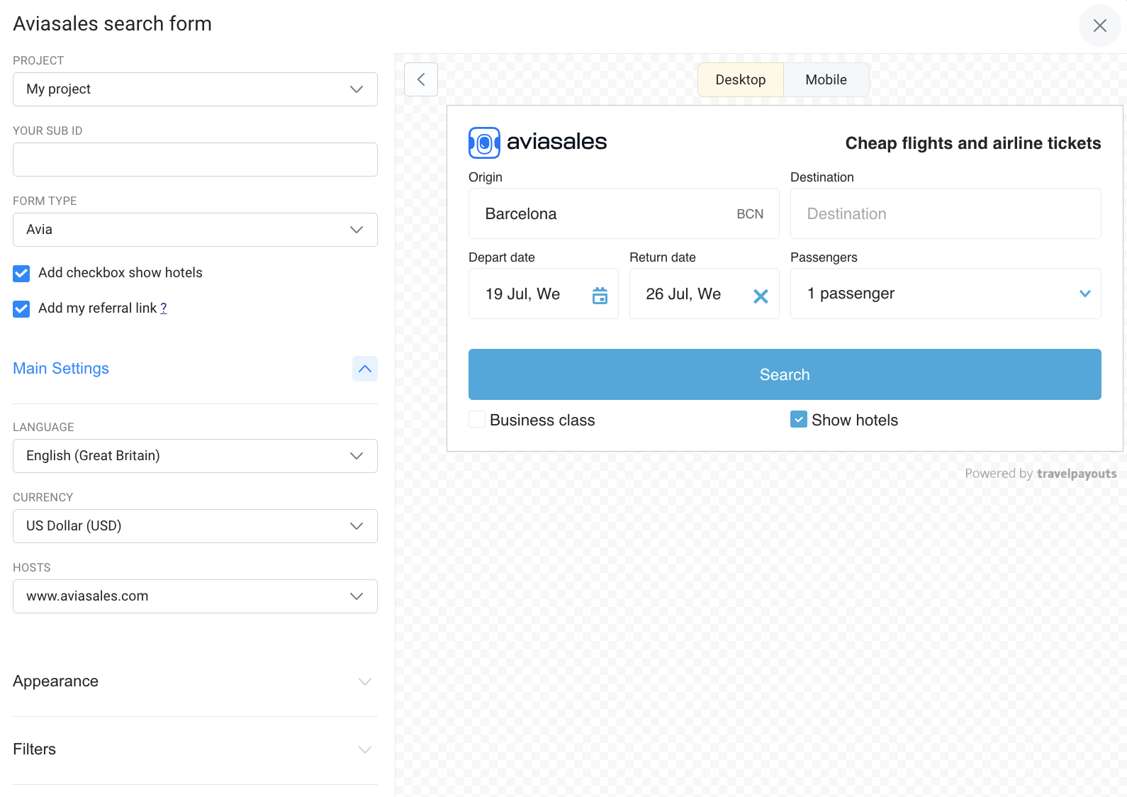
Task: Open the depart date calendar icon
Action: pos(600,295)
